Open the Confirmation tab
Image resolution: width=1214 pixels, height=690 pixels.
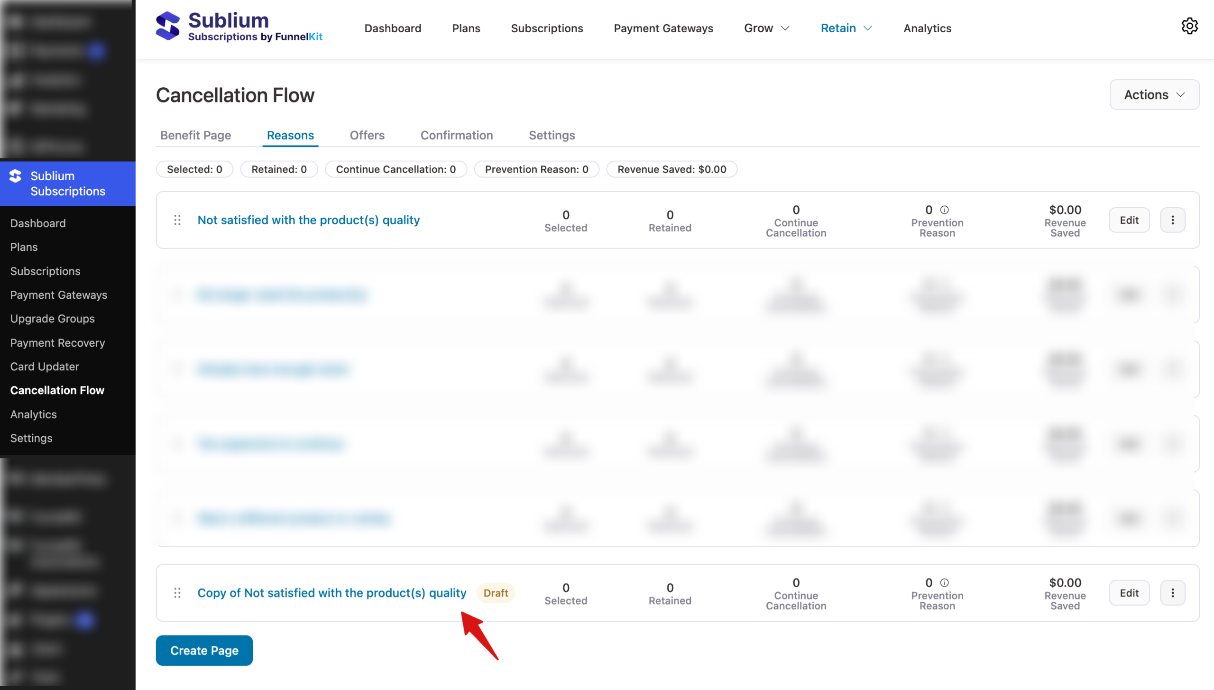(456, 135)
